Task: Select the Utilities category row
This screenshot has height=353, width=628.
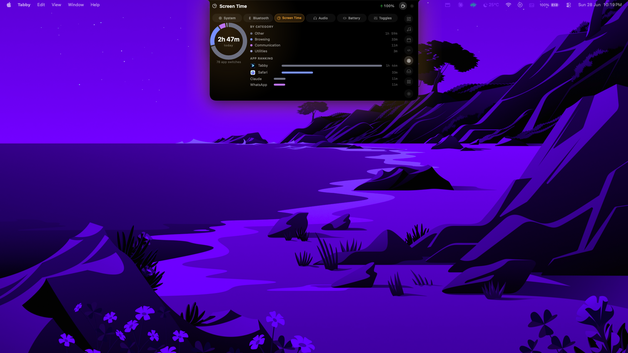Action: (x=324, y=51)
